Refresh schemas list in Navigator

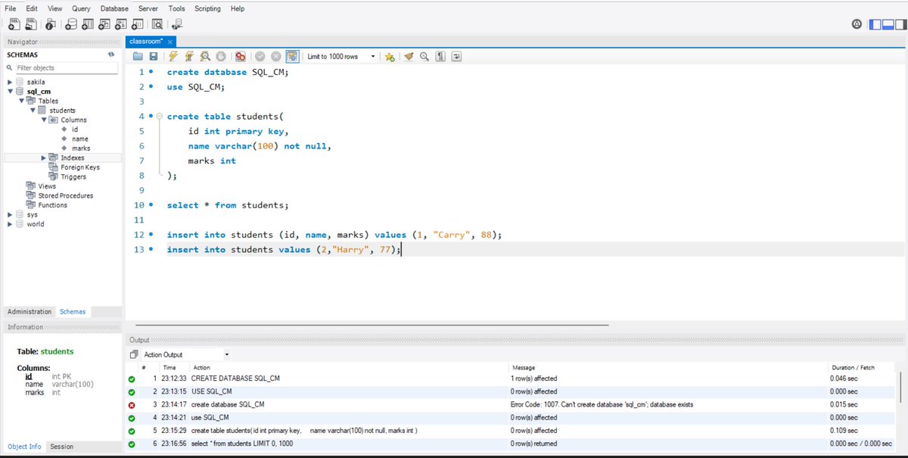[x=111, y=55]
